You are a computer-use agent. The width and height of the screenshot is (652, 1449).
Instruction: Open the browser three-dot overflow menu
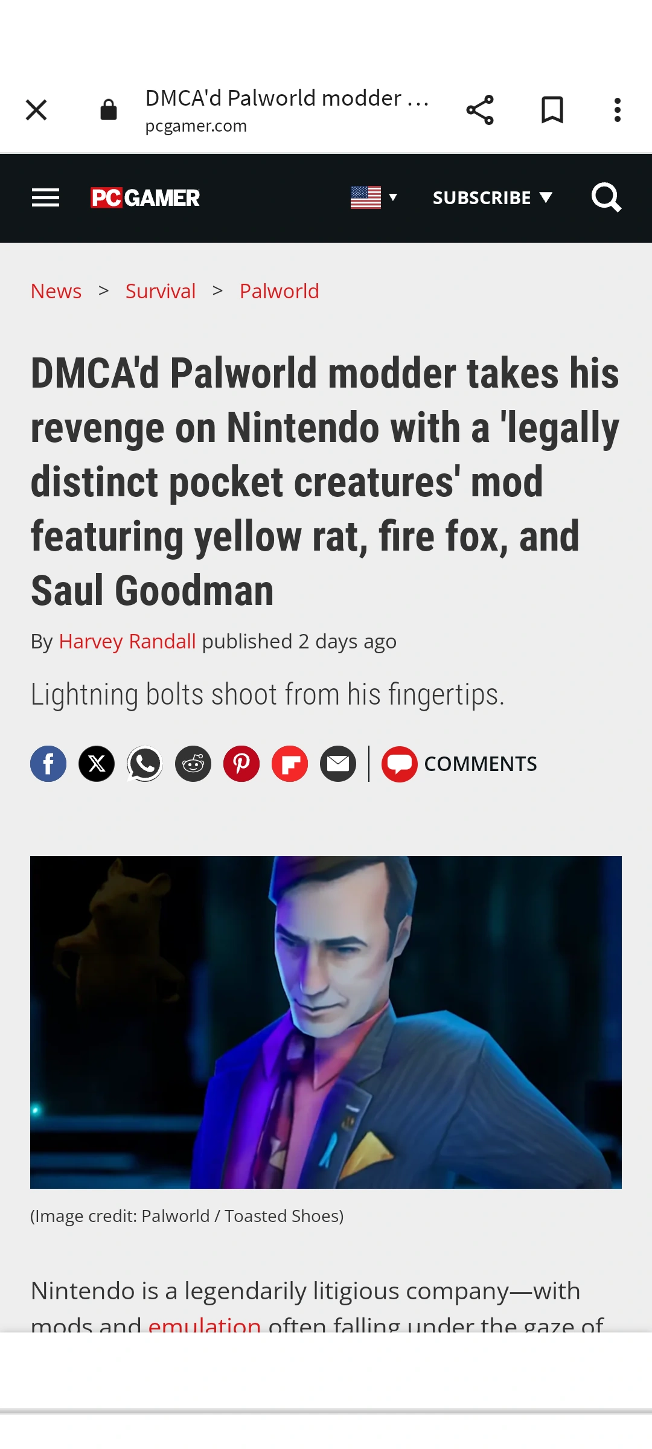pos(617,110)
